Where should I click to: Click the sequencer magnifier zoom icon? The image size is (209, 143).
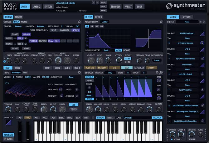point(161,72)
